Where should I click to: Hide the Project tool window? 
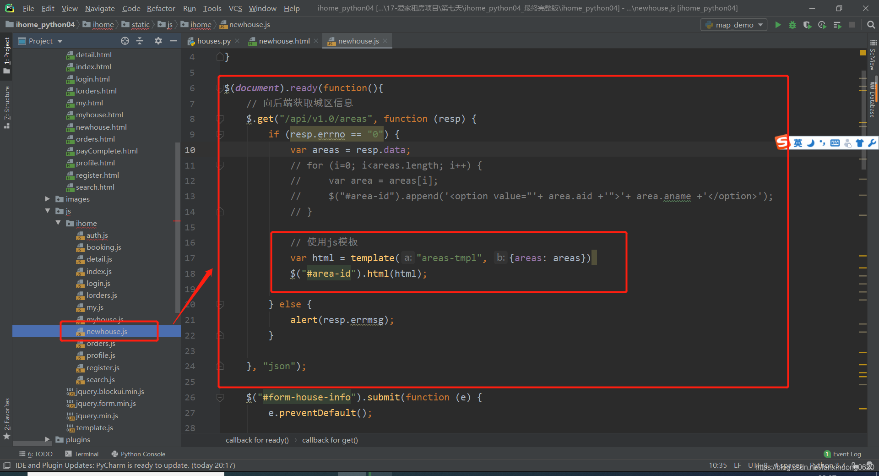(x=173, y=41)
